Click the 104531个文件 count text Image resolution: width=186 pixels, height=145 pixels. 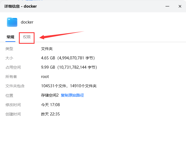[x=54, y=86]
